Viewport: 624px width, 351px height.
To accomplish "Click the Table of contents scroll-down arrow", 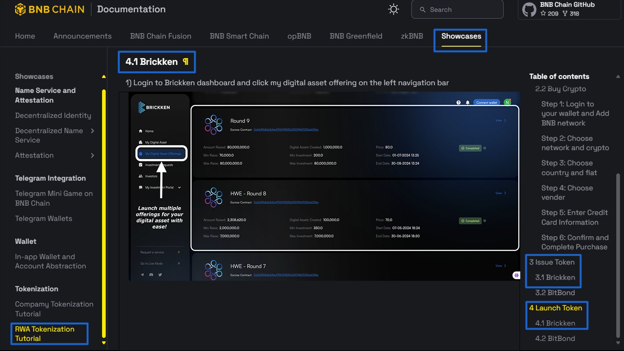I will tap(618, 343).
